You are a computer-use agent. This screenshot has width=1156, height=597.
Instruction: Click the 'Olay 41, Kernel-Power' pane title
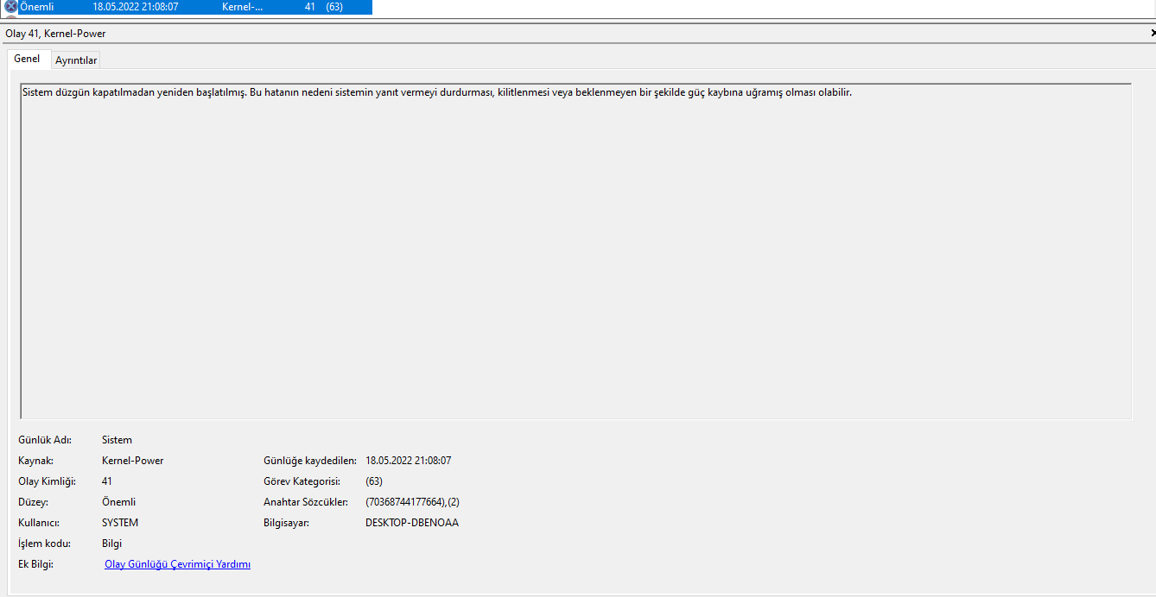pyautogui.click(x=56, y=34)
